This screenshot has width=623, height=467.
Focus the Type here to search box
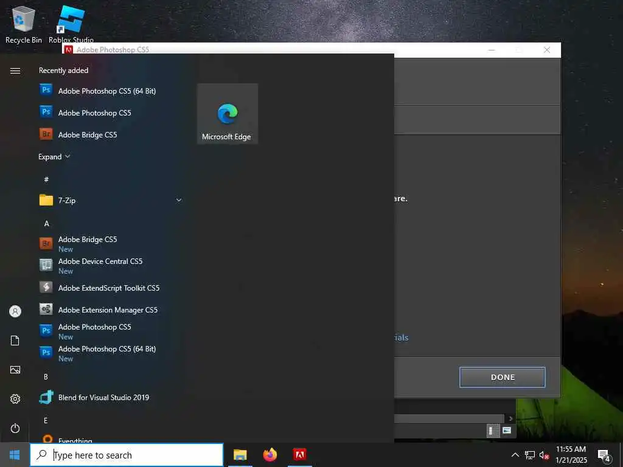coord(127,455)
